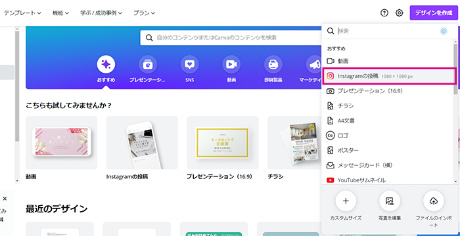Open the help question mark icon
The height and width of the screenshot is (236, 460).
point(384,13)
